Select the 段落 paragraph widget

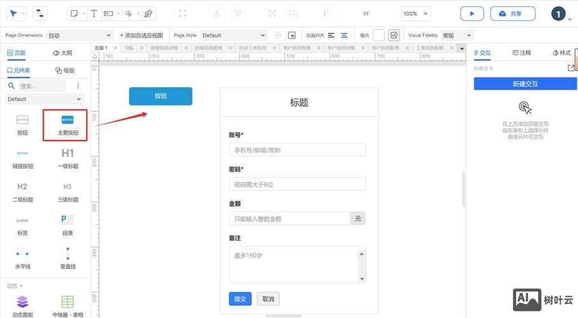click(67, 225)
